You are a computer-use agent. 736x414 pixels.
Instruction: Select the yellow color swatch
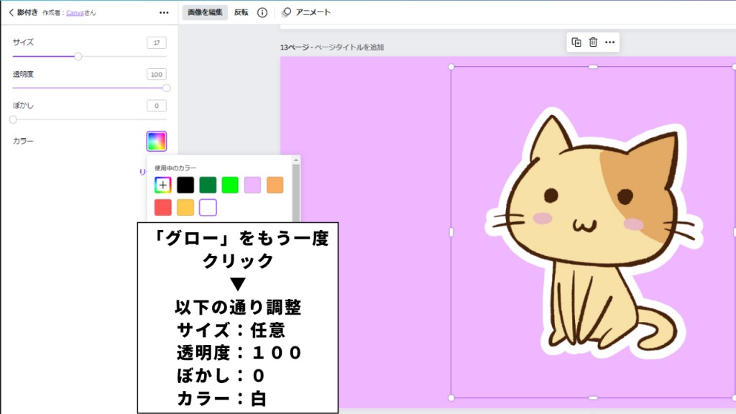coord(185,208)
